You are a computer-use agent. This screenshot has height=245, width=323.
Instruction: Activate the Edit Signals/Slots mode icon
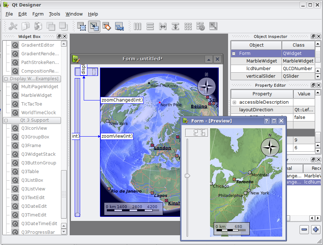[94, 26]
